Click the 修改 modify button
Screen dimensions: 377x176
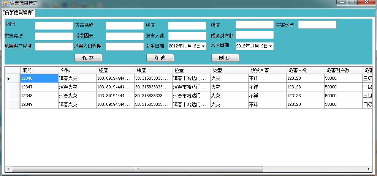(x=160, y=58)
